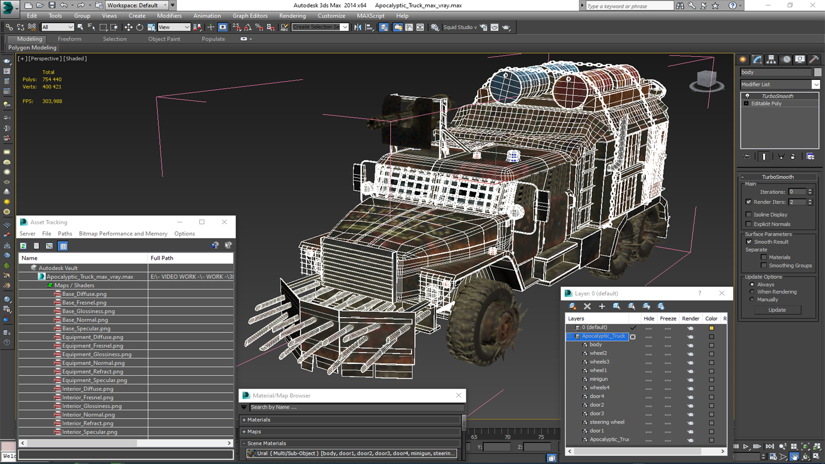Open the selection filter All dropdown
Viewport: 825px width, 464px height.
click(x=58, y=27)
